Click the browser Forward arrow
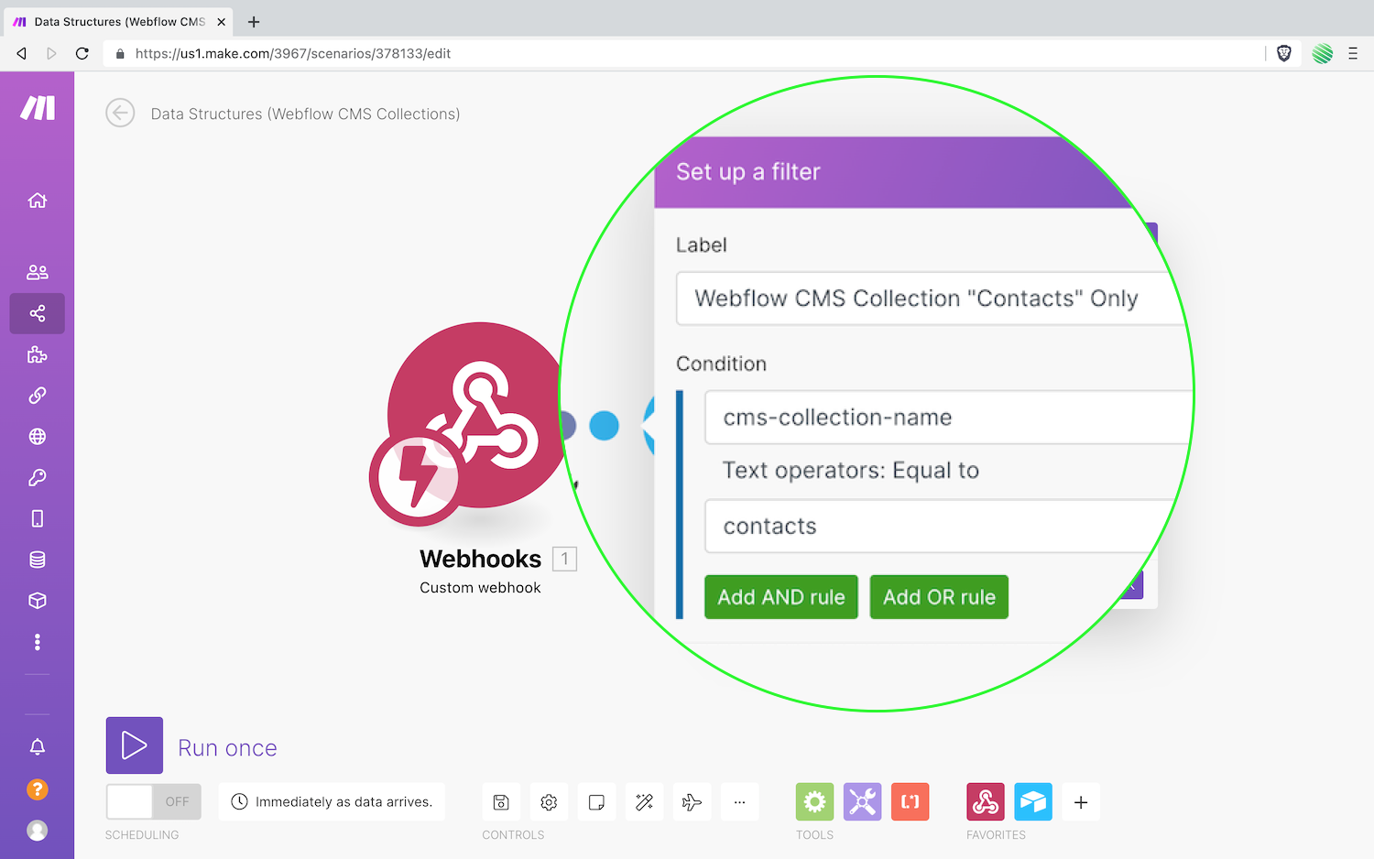 (x=51, y=54)
